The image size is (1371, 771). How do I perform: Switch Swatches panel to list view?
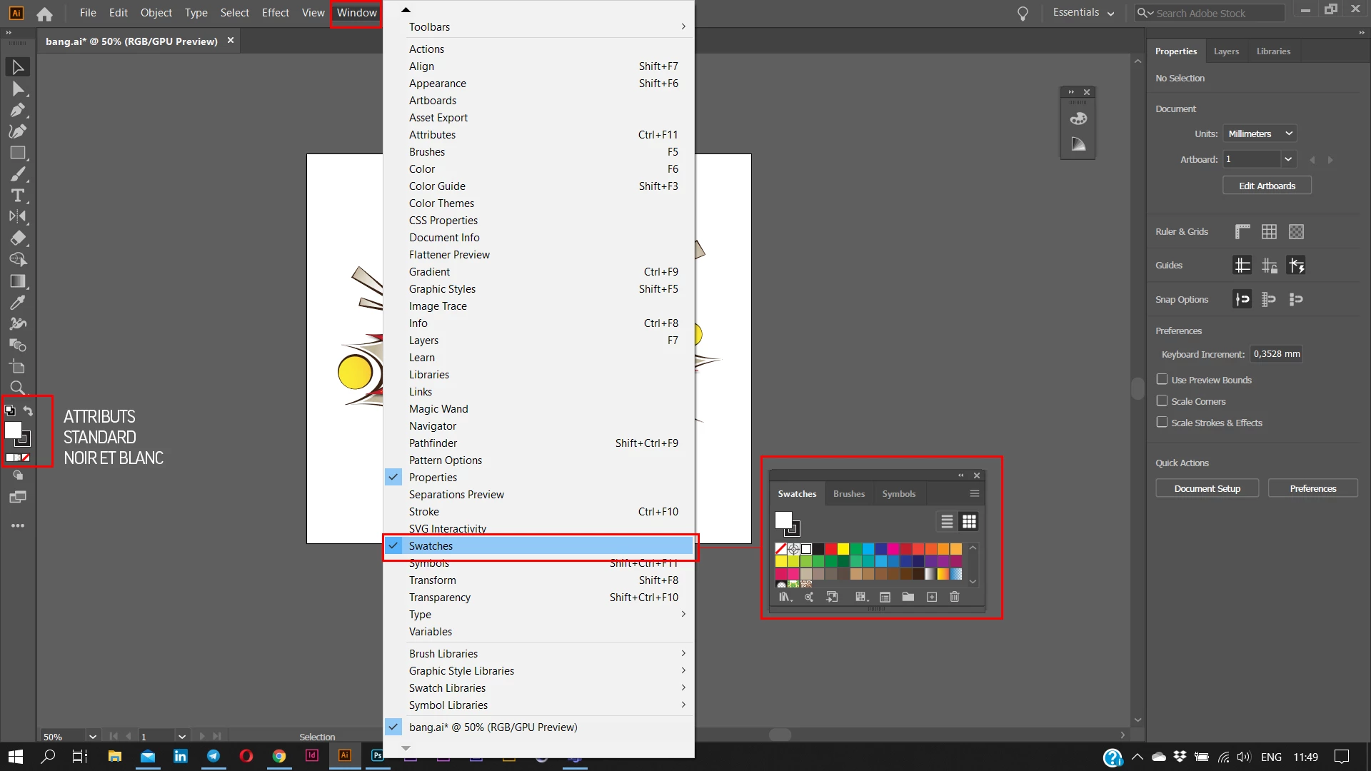coord(947,522)
